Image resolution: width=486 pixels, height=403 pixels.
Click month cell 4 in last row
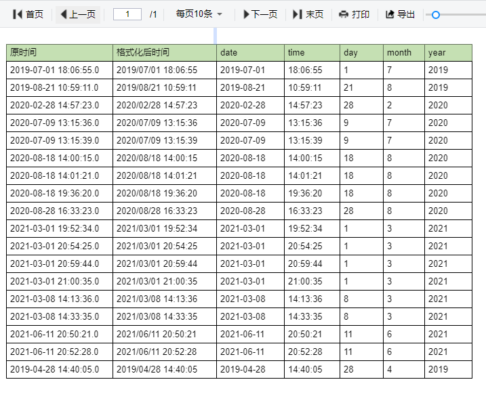click(x=404, y=370)
